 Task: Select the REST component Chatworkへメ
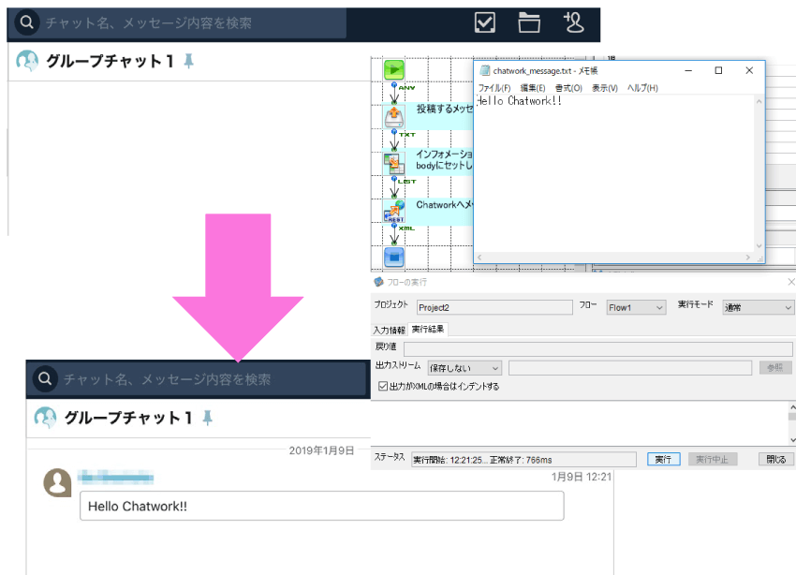[x=394, y=211]
